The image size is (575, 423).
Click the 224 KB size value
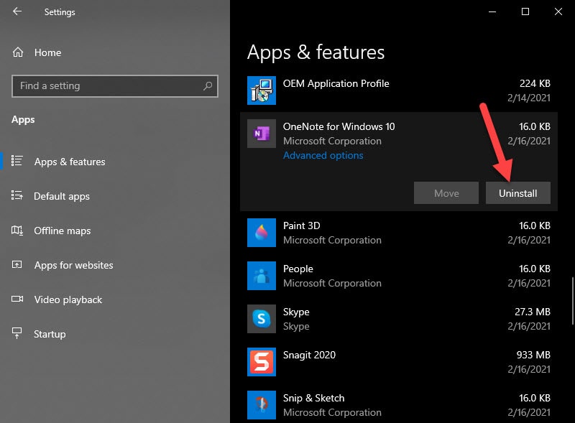tap(535, 83)
